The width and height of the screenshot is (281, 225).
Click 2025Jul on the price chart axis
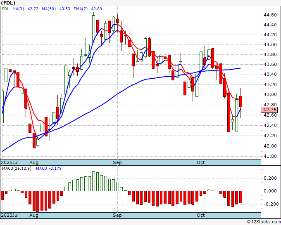click(x=10, y=162)
